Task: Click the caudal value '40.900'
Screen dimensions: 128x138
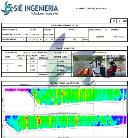Action: point(60,70)
